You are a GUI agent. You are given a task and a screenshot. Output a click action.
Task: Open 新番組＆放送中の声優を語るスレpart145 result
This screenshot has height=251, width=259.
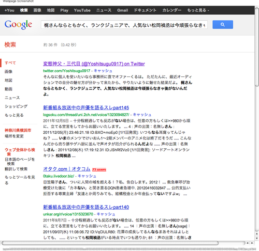point(86,108)
